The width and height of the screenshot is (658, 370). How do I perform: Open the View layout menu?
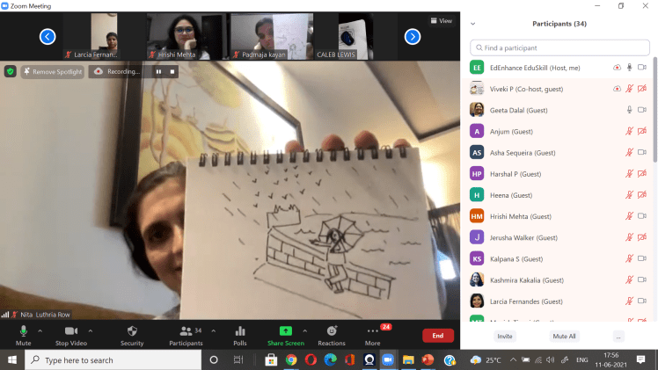tap(441, 21)
